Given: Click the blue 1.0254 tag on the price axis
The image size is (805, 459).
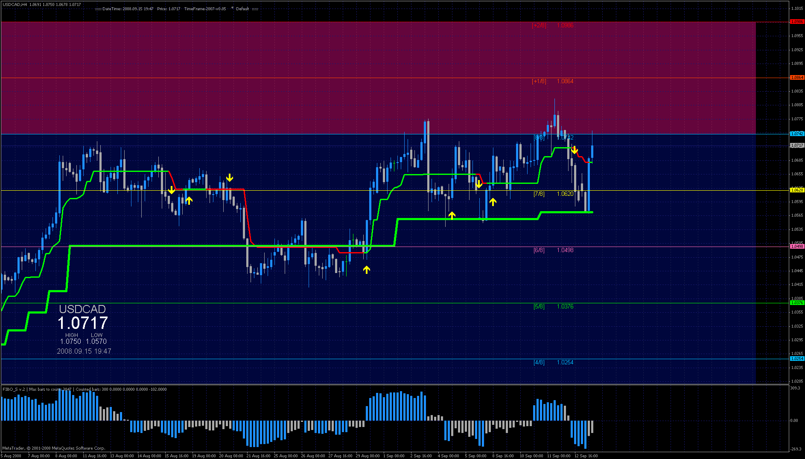Looking at the screenshot, I should (797, 359).
